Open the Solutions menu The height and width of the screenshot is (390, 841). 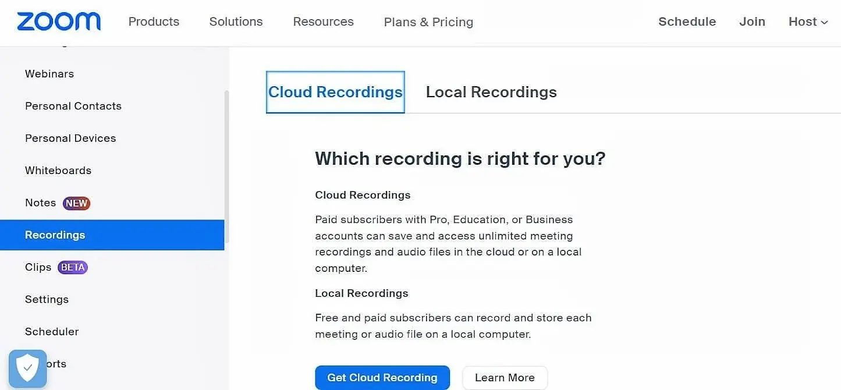click(236, 22)
